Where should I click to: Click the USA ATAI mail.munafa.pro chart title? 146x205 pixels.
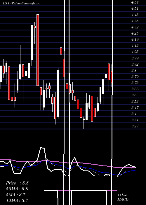21,4
